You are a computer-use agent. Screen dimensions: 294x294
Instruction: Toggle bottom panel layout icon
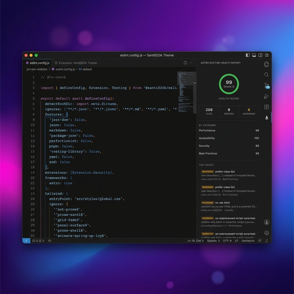254,55
